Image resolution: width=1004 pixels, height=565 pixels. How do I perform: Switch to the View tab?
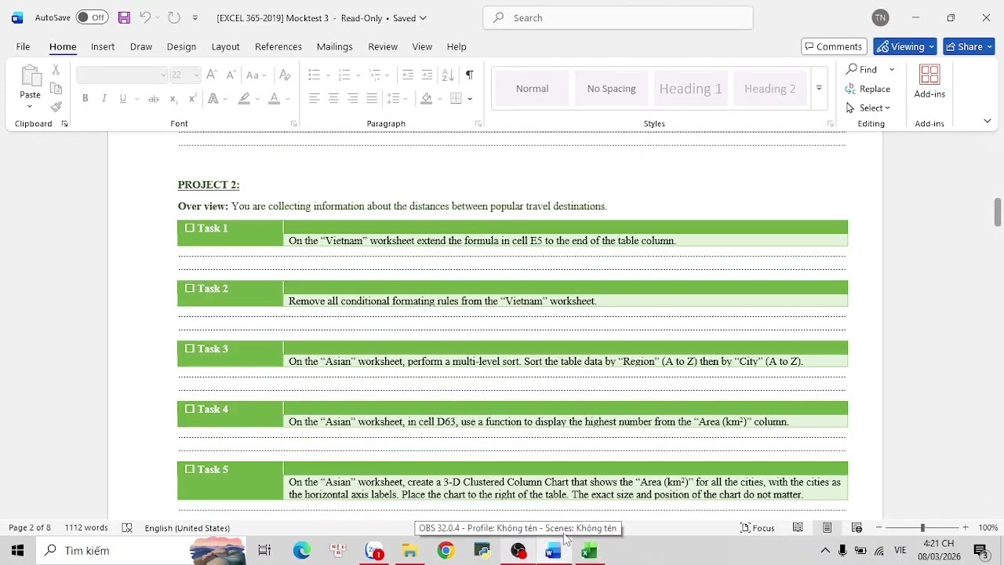[x=422, y=46]
